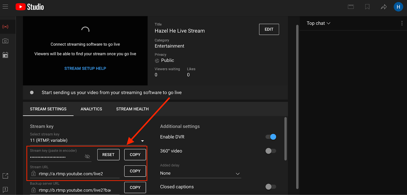The height and width of the screenshot is (195, 407).
Task: Click the lock icon beside Backup server URL
Action: tap(33, 190)
